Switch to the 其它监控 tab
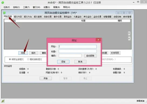147x104 pixels. tap(87, 17)
